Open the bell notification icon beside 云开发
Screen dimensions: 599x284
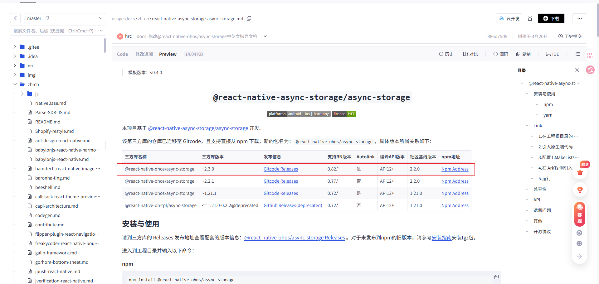tap(530, 18)
